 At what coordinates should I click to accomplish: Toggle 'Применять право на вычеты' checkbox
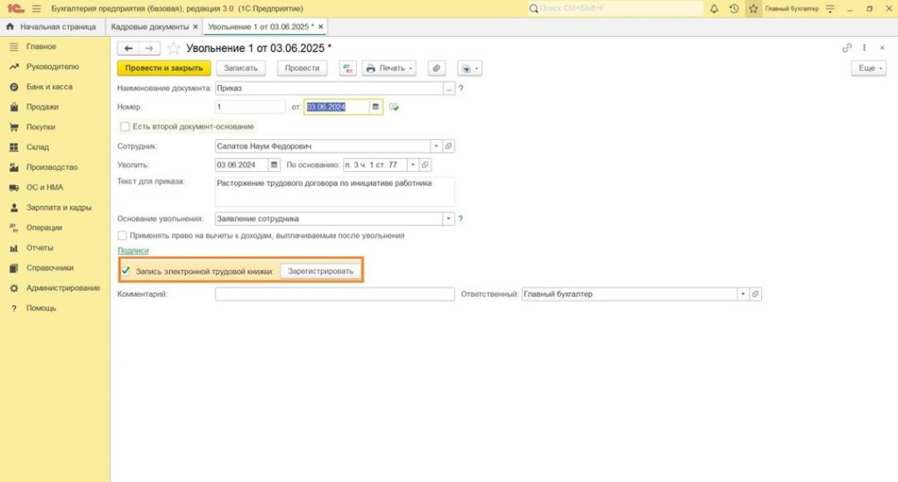(123, 236)
